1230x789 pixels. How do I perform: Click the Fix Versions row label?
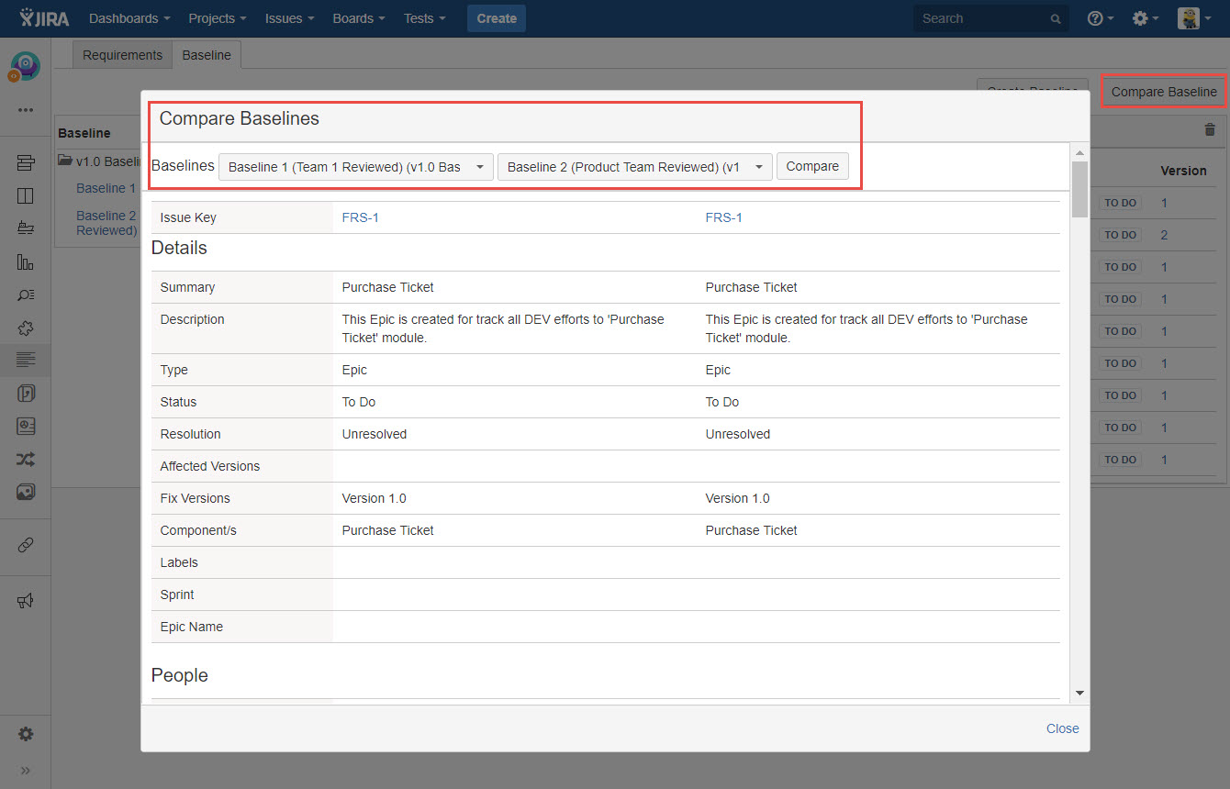click(195, 498)
